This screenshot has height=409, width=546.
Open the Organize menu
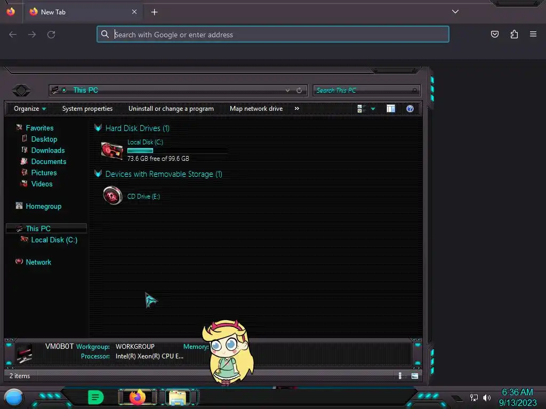(x=30, y=109)
